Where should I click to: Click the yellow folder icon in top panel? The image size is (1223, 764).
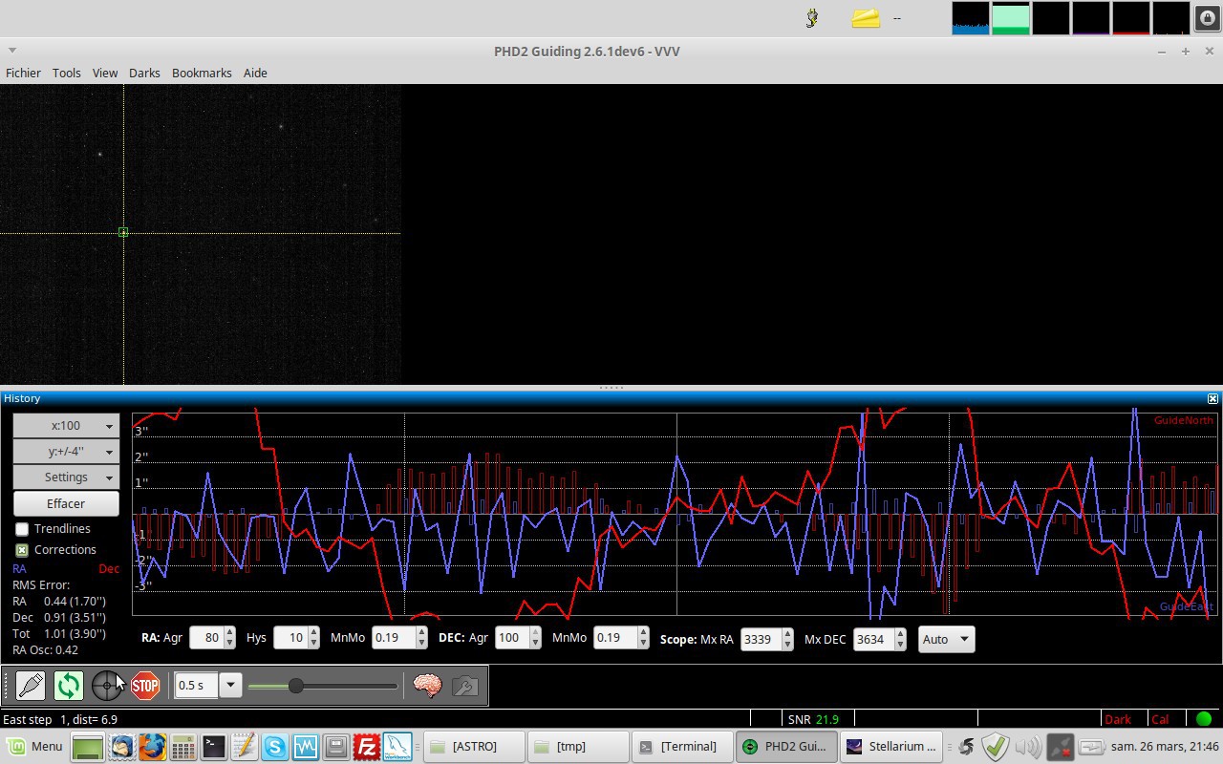click(x=866, y=17)
